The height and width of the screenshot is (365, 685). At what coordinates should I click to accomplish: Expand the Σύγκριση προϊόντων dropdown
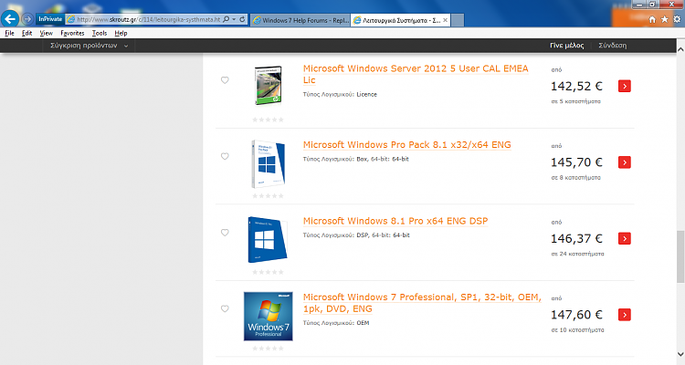click(89, 46)
